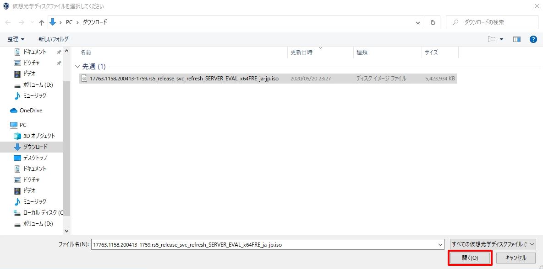The width and height of the screenshot is (543, 269).
Task: Click navigation pane scroll up arrow
Action: [x=67, y=52]
